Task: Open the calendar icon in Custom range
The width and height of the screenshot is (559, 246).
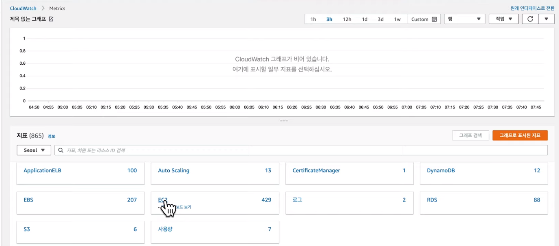Action: coord(434,19)
